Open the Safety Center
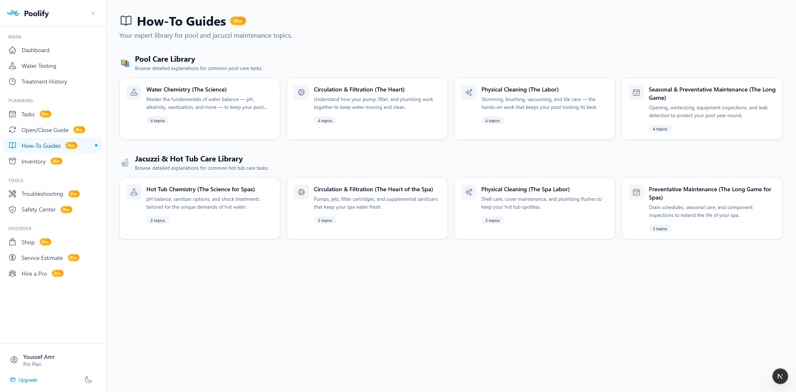796x392 pixels. pos(53,209)
